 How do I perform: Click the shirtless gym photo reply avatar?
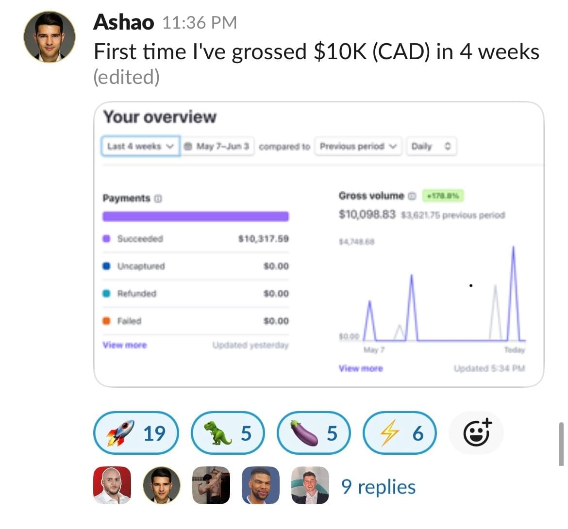[211, 485]
